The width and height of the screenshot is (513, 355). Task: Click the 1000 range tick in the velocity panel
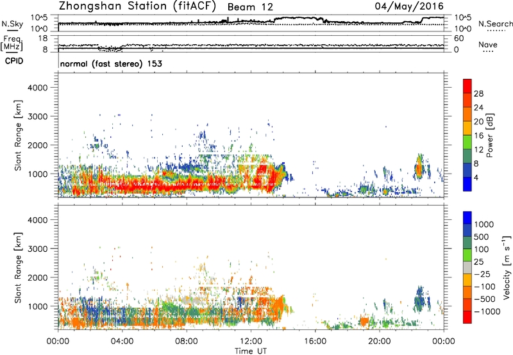click(37, 306)
